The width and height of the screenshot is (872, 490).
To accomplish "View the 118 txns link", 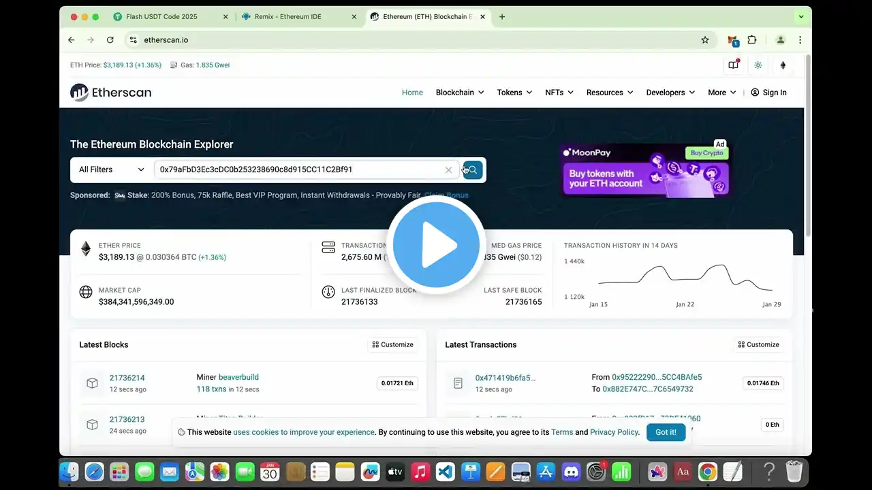I will [213, 389].
